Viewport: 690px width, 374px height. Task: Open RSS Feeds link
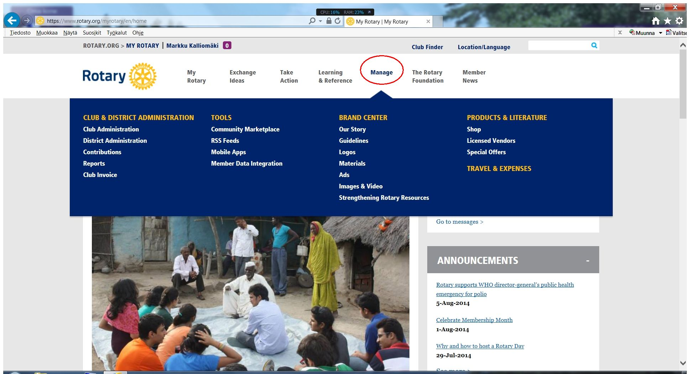(225, 141)
